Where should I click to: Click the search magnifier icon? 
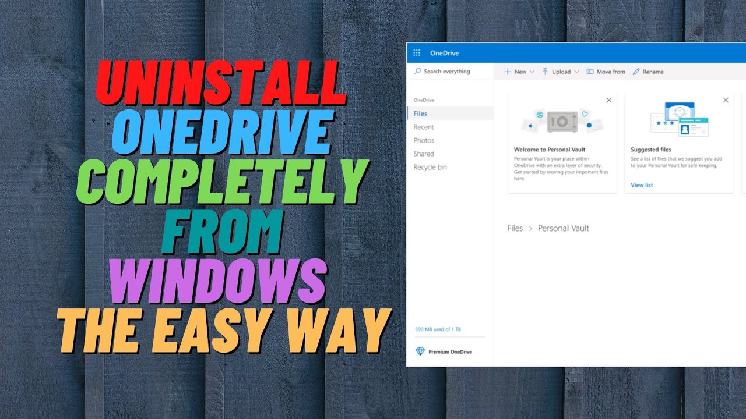[417, 71]
